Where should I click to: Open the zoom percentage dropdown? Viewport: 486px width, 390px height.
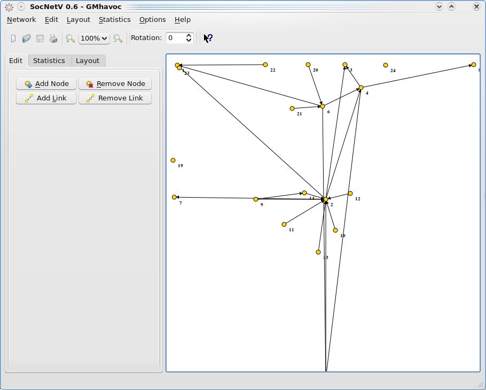[x=94, y=38]
